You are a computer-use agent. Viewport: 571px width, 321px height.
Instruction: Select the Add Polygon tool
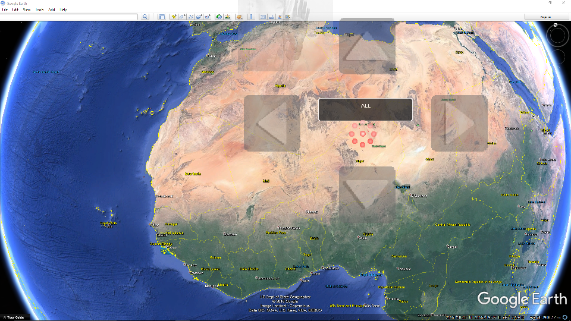(x=183, y=17)
